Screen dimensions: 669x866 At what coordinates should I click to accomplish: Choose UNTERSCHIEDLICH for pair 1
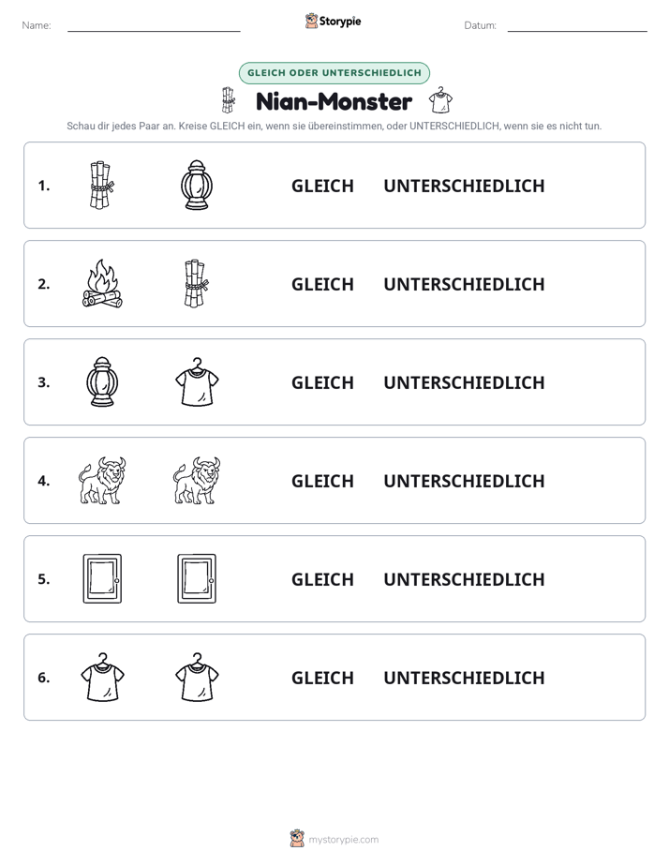click(464, 186)
